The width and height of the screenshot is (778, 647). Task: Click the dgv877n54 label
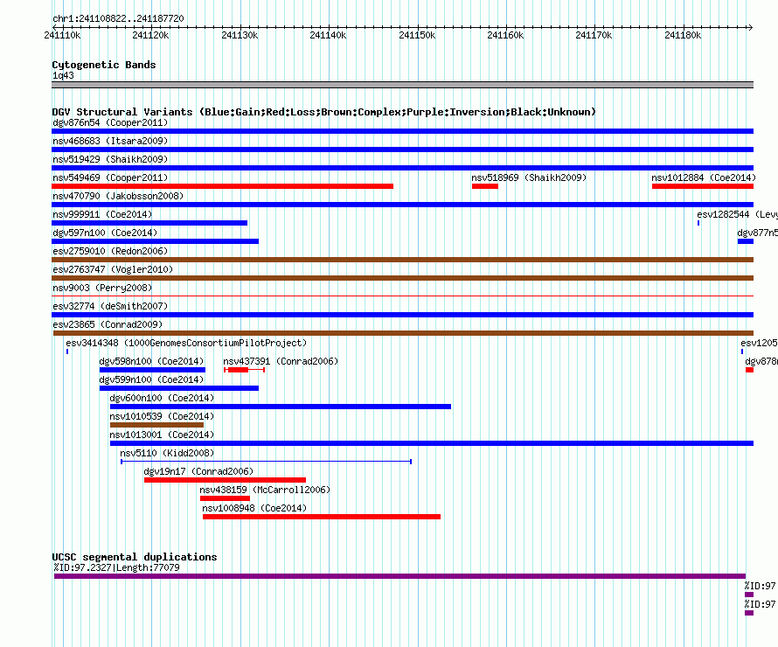click(757, 233)
